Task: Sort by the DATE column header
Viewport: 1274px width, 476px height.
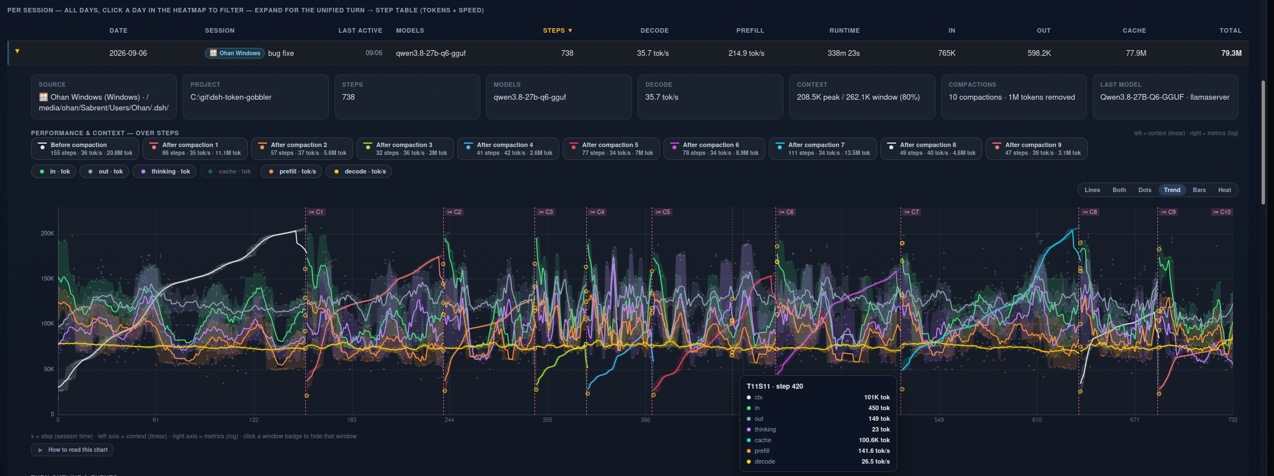Action: pyautogui.click(x=118, y=30)
